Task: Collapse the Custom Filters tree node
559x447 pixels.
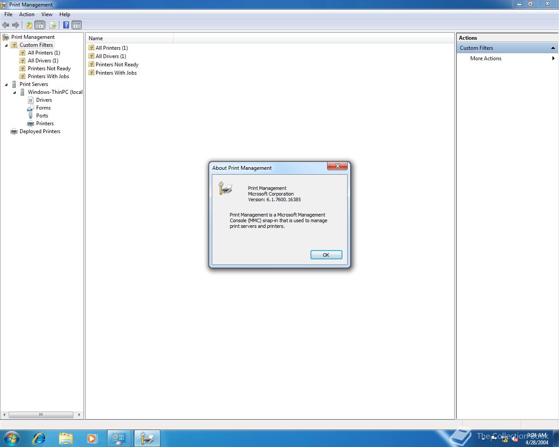Action: tap(6, 45)
